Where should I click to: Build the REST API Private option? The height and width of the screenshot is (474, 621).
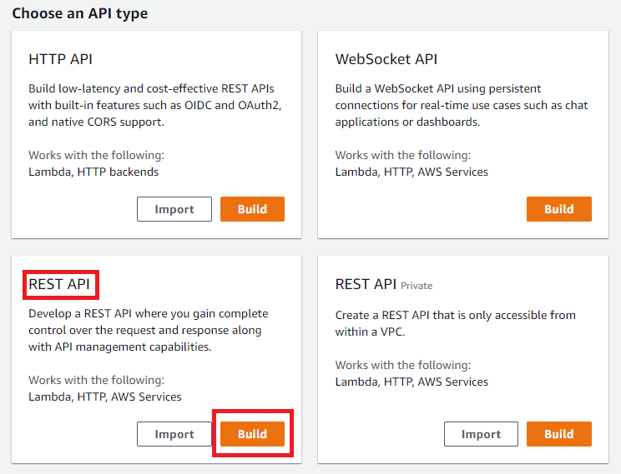coord(558,434)
